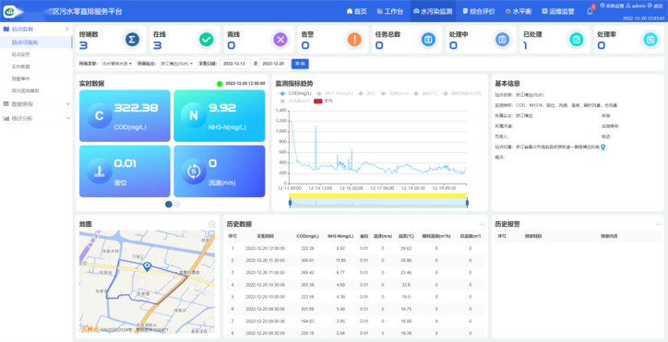Click right handle of chart zoom slider
The height and width of the screenshot is (342, 668).
467,203
